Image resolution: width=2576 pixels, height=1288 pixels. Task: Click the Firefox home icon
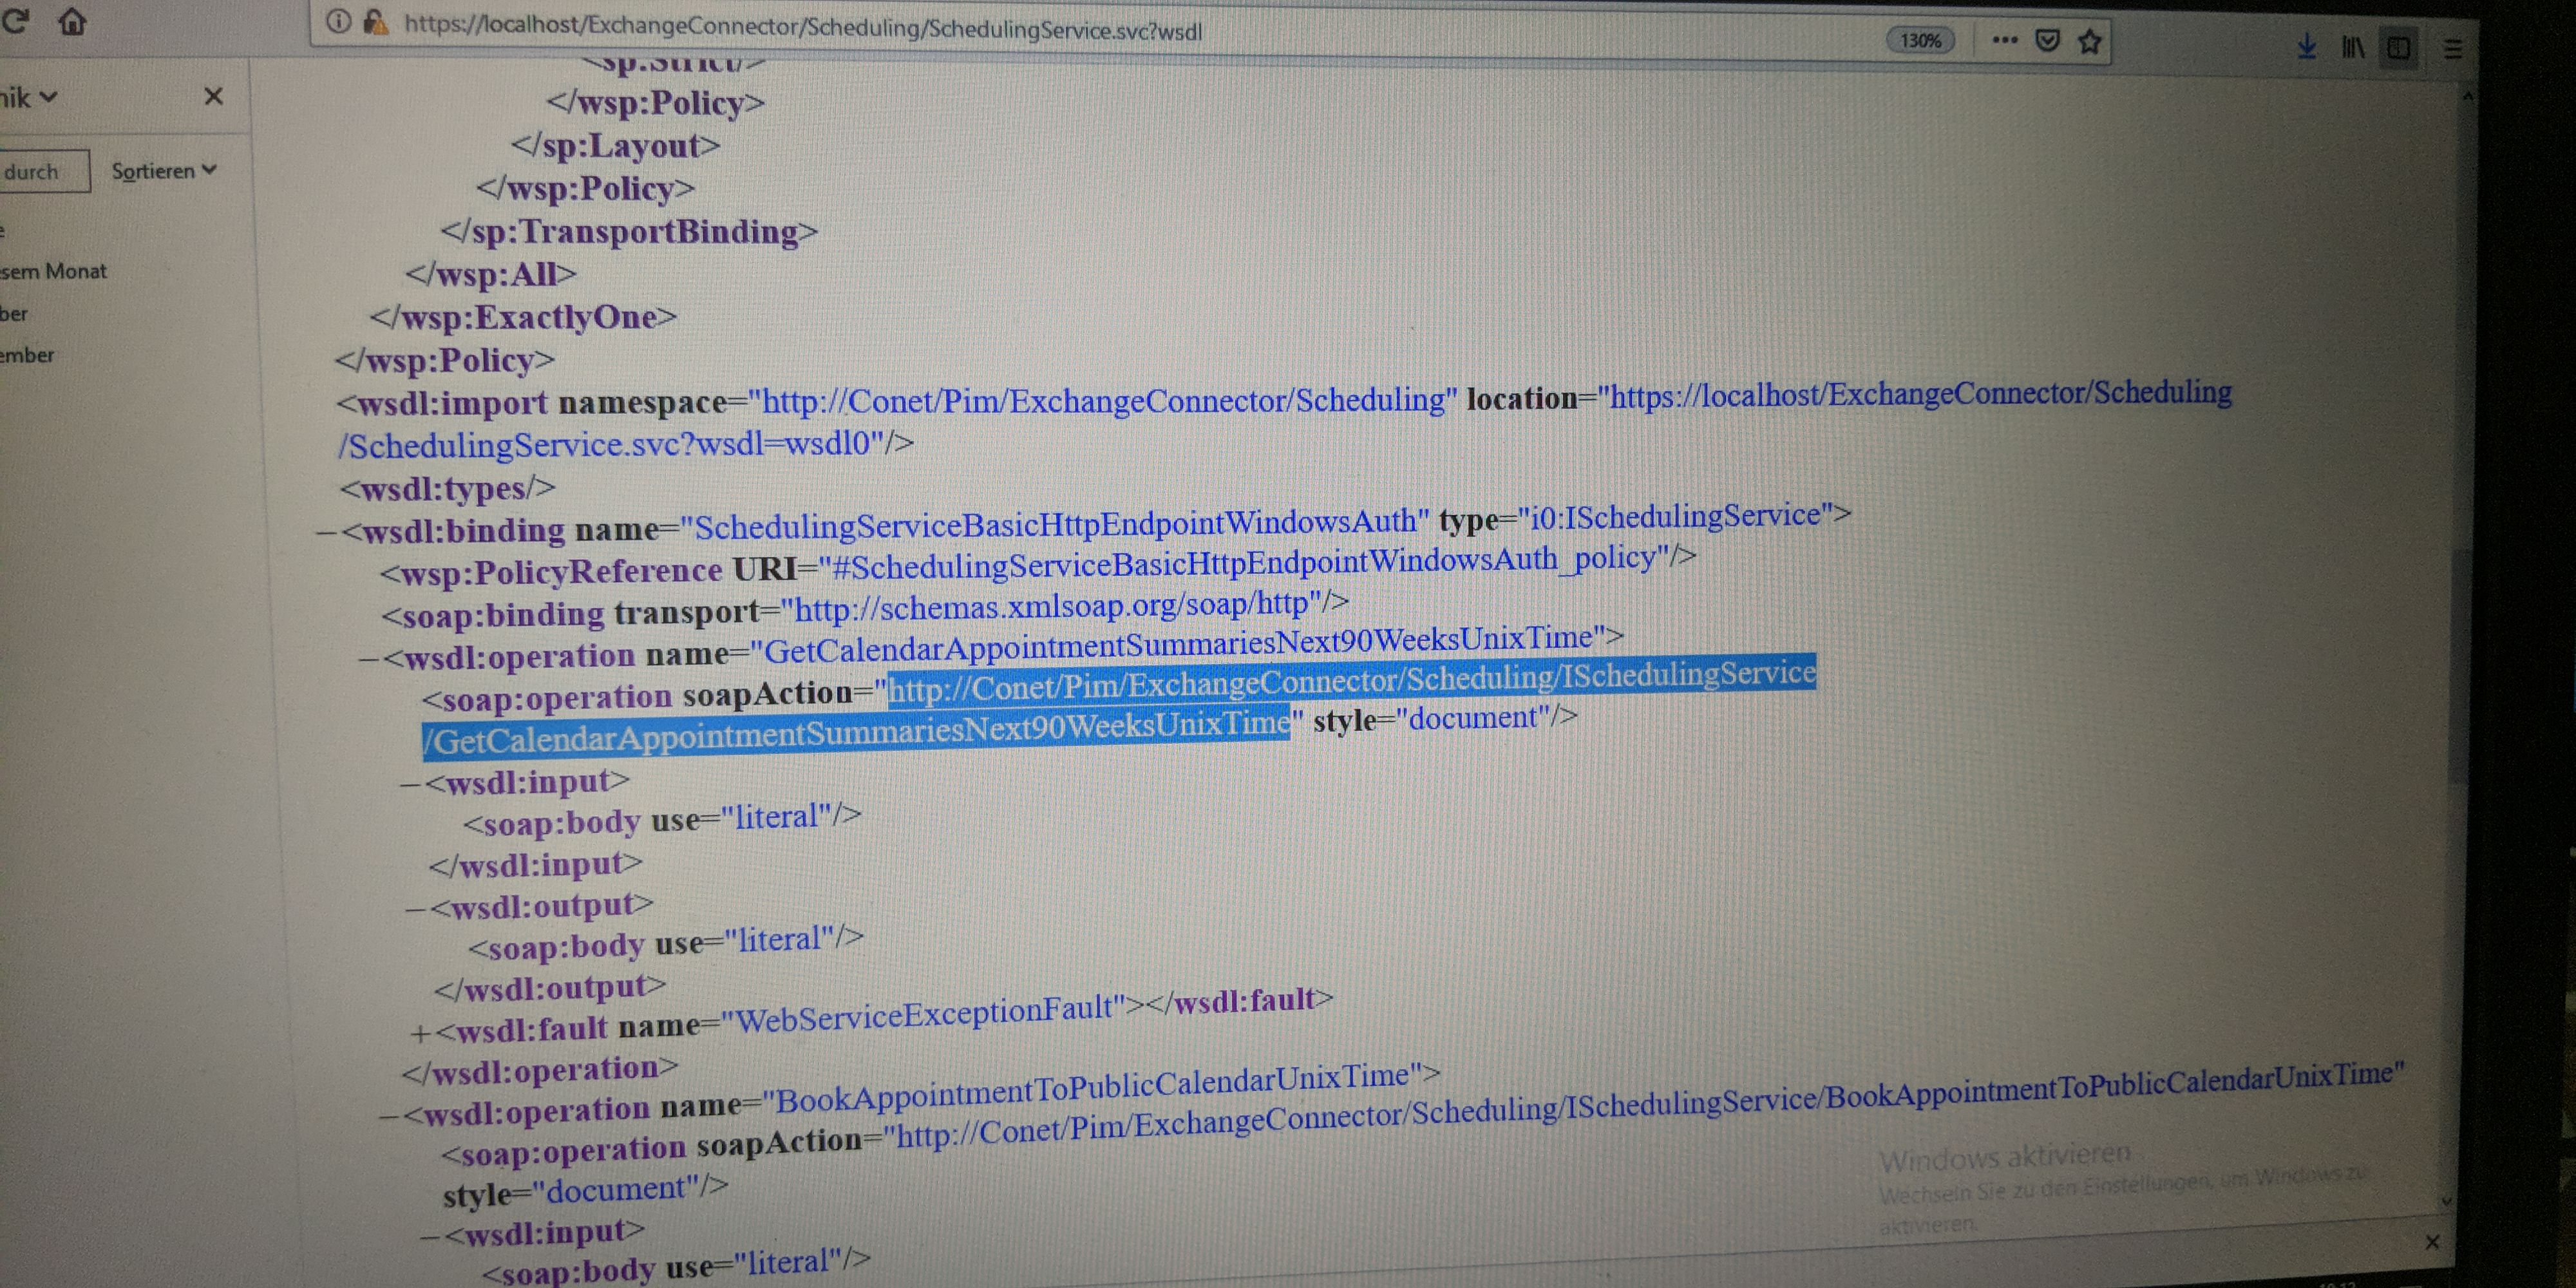point(72,21)
